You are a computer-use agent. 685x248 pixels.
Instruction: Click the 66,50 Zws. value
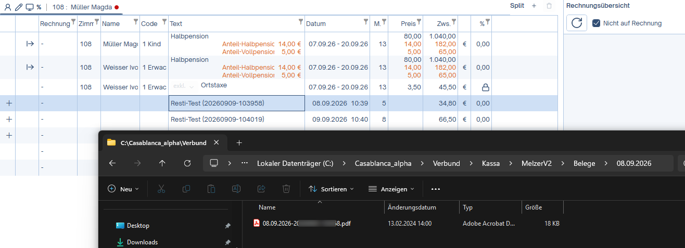tap(447, 120)
